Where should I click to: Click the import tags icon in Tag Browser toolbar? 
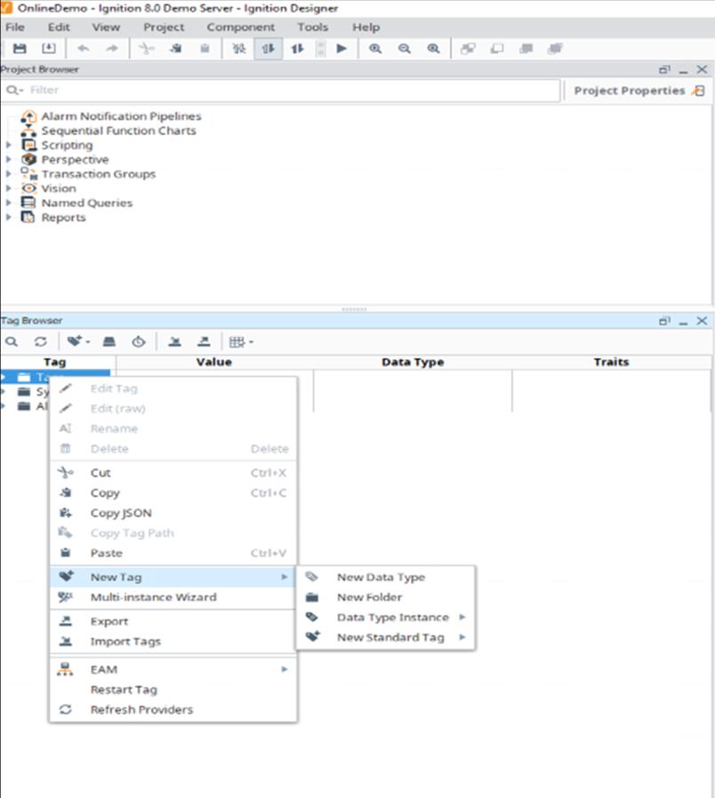(174, 341)
